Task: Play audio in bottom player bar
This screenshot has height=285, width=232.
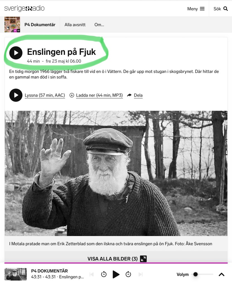Action: coord(116,274)
